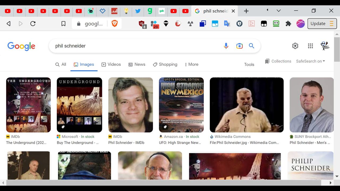Open the Collections link
Screen dimensions: 340x191
click(x=278, y=61)
